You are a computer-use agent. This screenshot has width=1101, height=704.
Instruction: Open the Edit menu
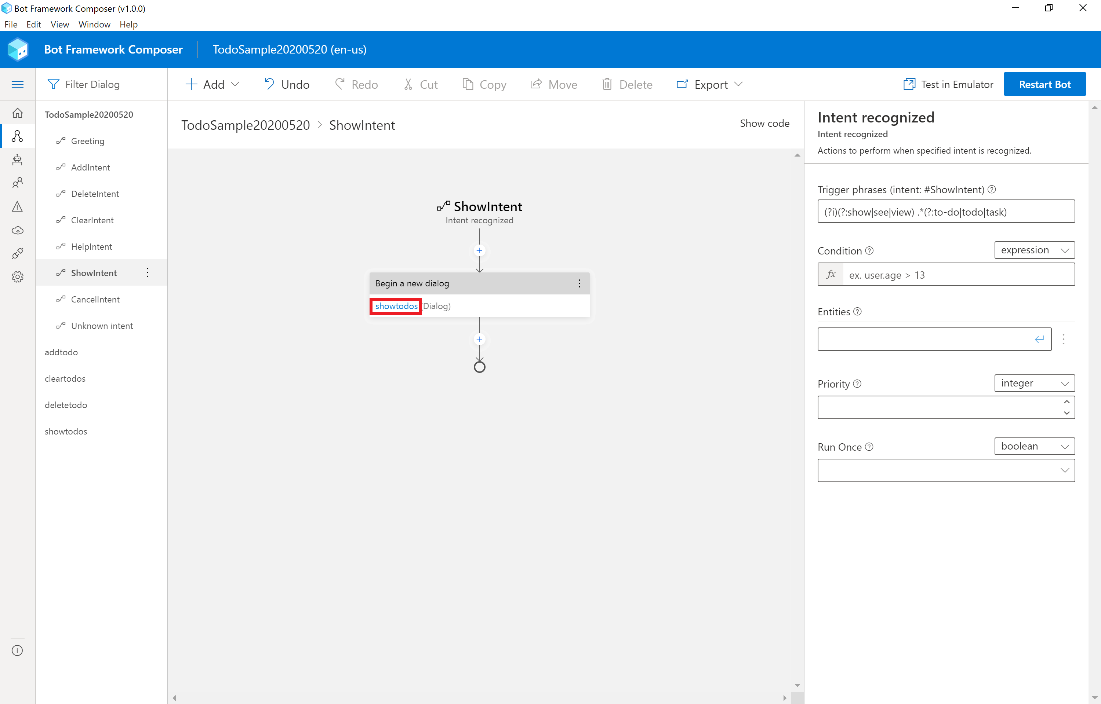[33, 24]
